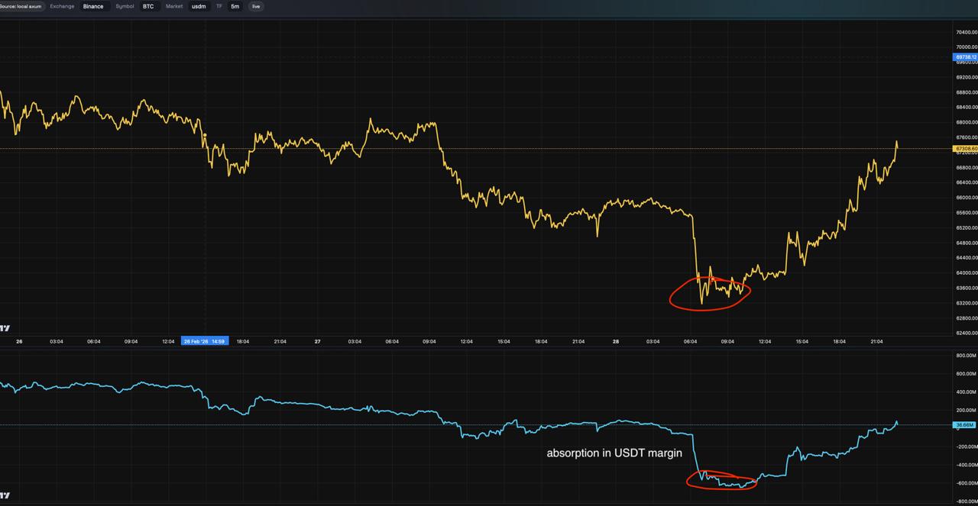This screenshot has width=978, height=506.
Task: Open the Binance exchange dropdown
Action: pyautogui.click(x=92, y=6)
